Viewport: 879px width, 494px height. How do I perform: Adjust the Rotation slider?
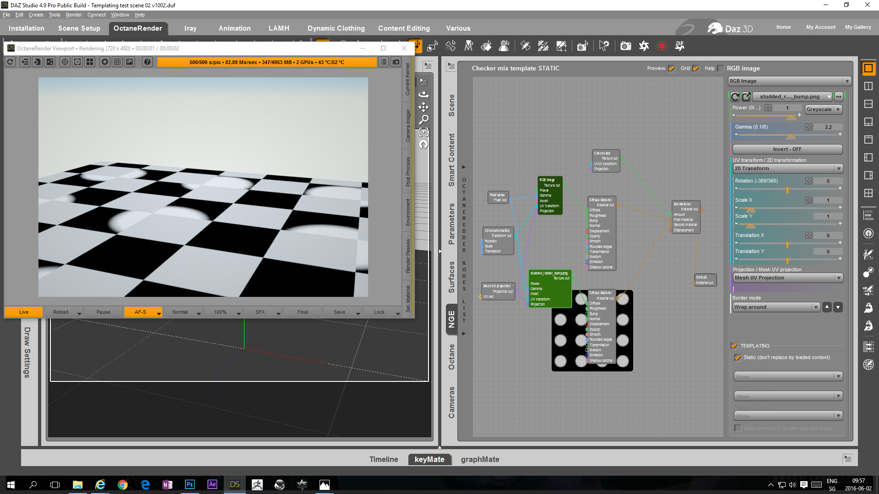click(788, 189)
